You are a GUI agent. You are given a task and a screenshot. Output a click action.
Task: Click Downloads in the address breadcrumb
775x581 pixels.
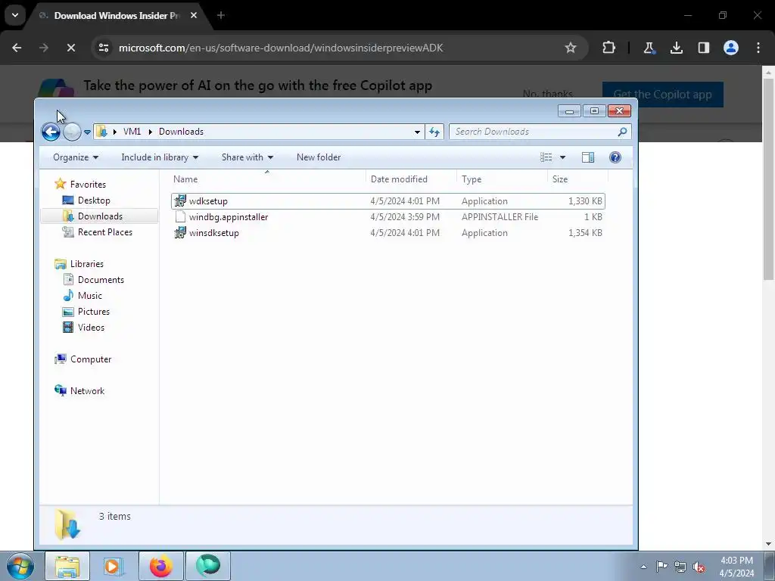click(181, 132)
